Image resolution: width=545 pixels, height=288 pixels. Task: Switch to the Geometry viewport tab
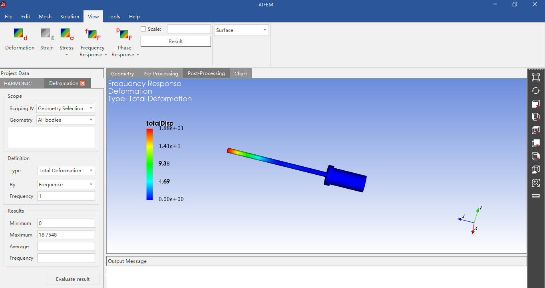coord(122,74)
